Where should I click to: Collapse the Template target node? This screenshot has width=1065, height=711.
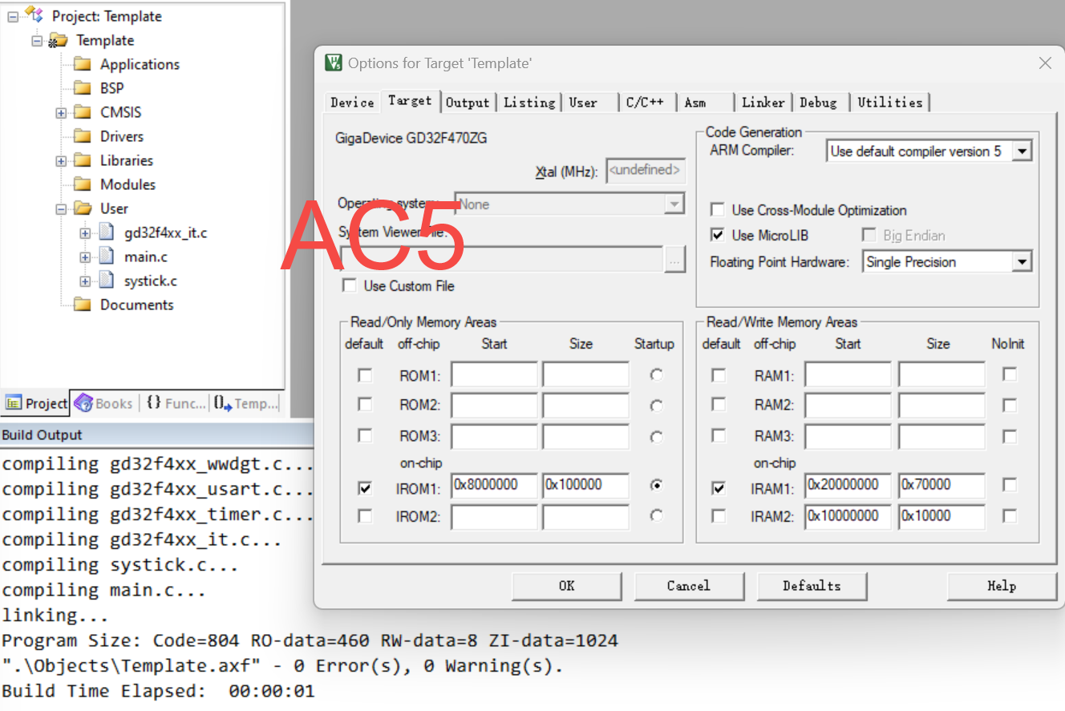coord(37,41)
